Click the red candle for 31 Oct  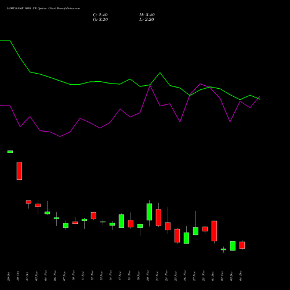click(x=28, y=202)
